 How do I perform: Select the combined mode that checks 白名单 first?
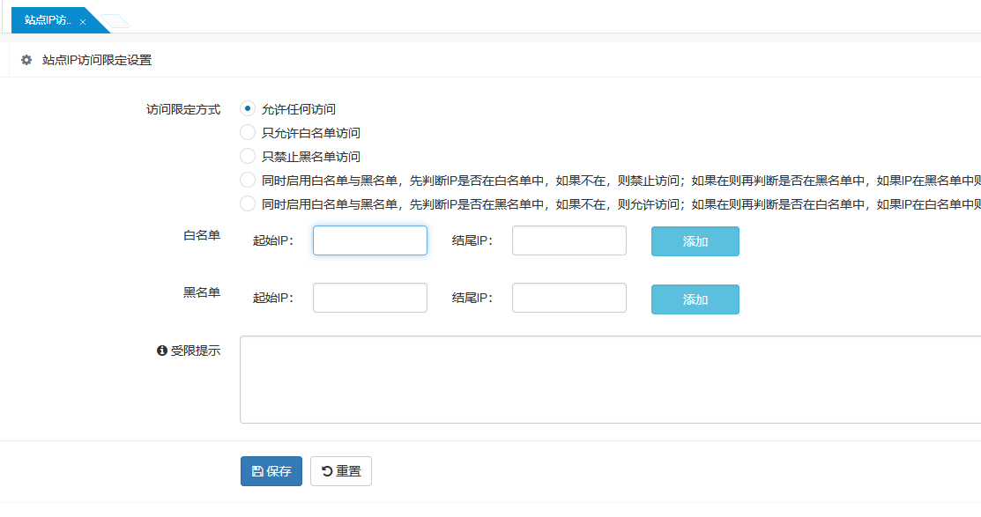point(248,181)
